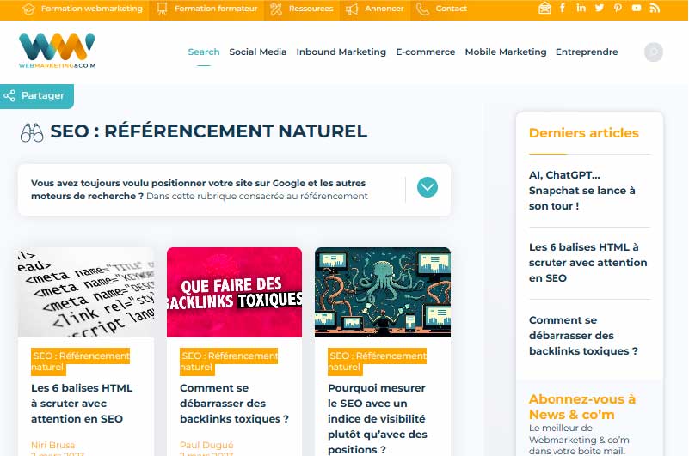Image resolution: width=689 pixels, height=456 pixels.
Task: Click the SEO : Référencement naturel page heading
Action: (209, 131)
